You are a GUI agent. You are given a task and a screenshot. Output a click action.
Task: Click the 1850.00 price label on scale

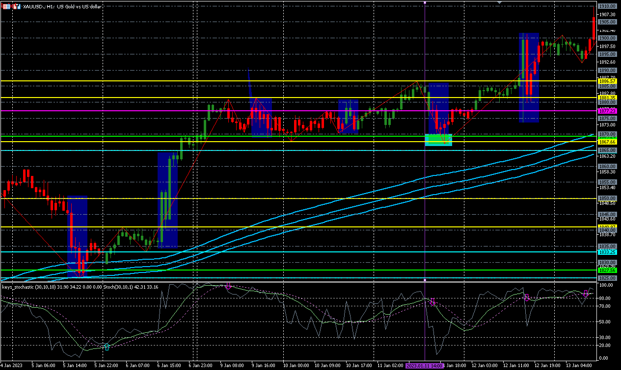pyautogui.click(x=607, y=198)
